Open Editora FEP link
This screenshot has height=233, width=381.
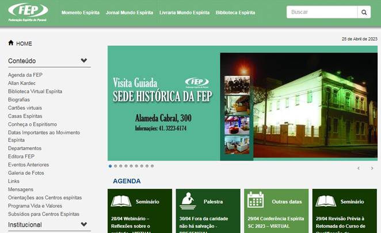[x=21, y=157]
